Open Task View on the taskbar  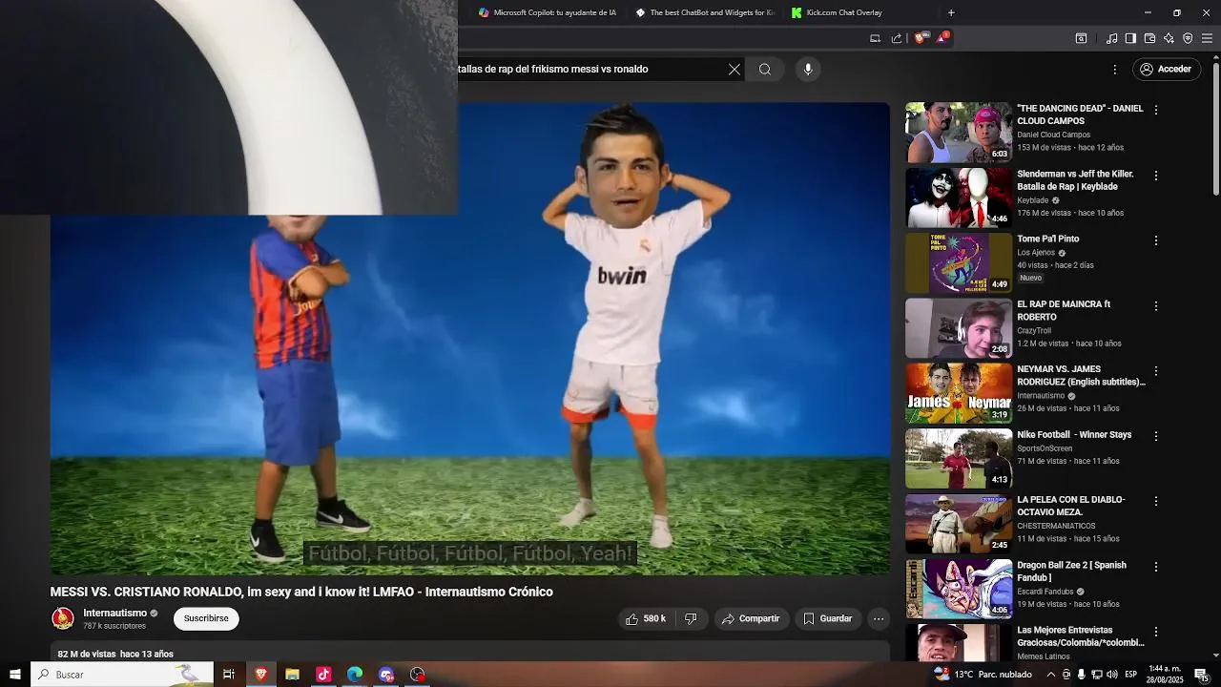click(229, 675)
